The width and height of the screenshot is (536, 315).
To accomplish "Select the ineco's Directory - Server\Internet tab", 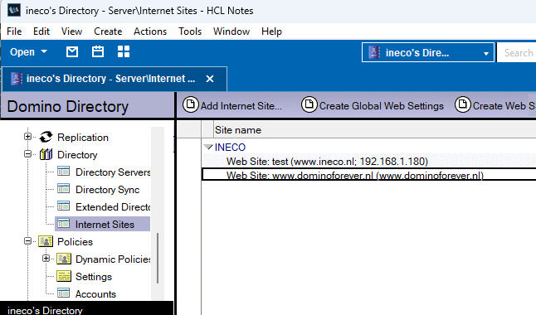I will click(x=115, y=79).
